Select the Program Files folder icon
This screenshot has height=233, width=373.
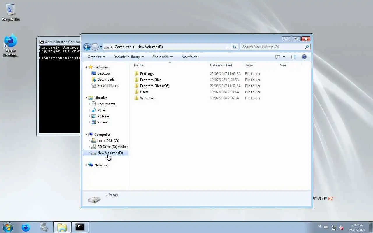click(x=136, y=80)
